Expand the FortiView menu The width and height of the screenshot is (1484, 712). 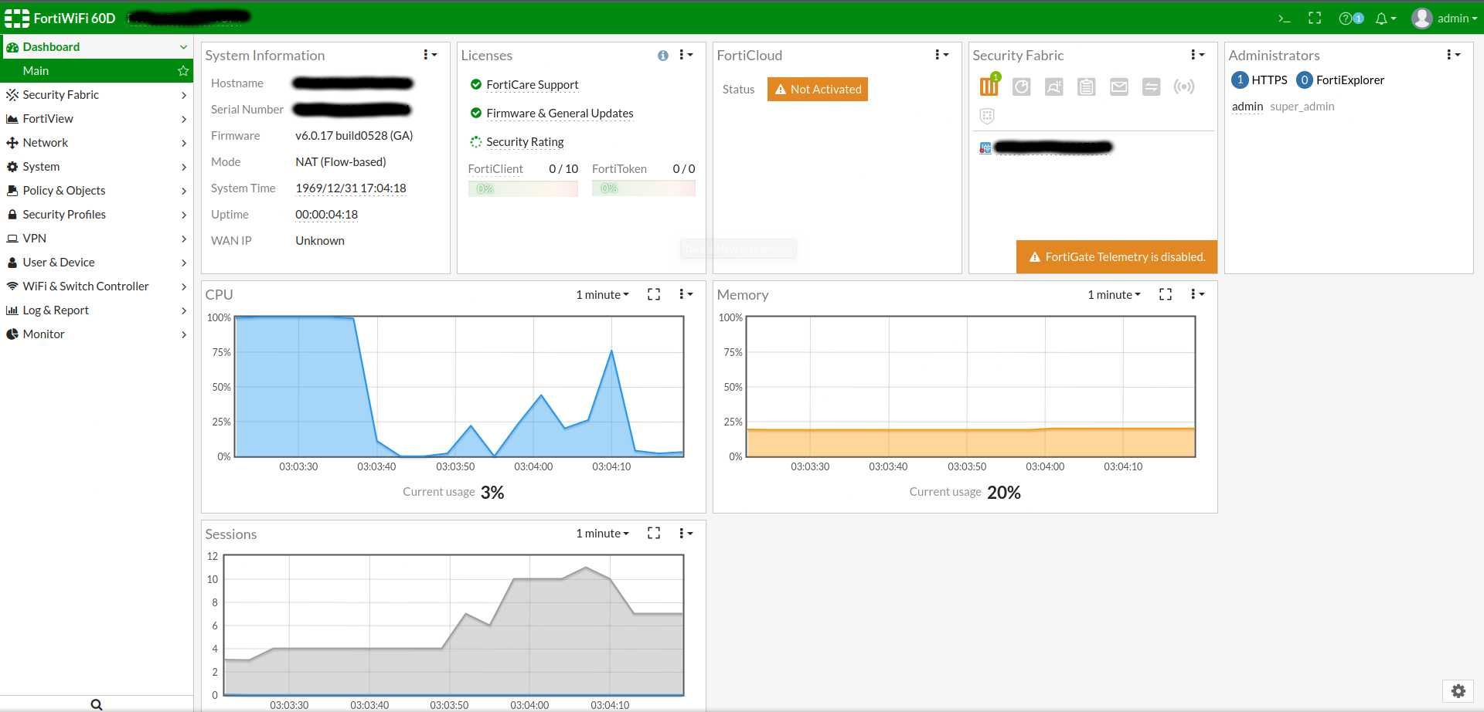tap(97, 118)
